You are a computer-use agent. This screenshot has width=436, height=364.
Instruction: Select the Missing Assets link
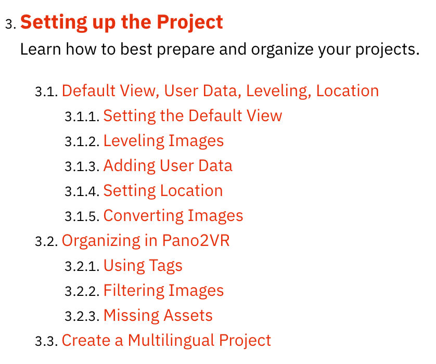tap(158, 315)
